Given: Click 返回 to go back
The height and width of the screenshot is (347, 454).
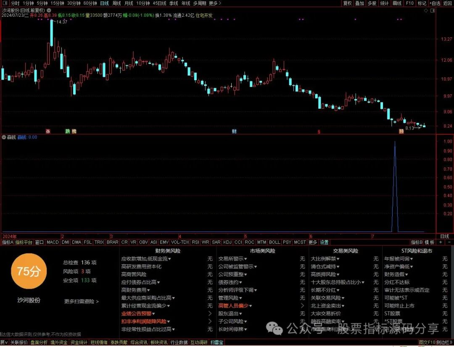Looking at the screenshot, I should [447, 3].
